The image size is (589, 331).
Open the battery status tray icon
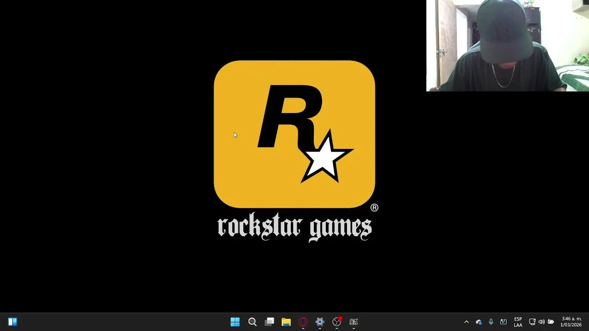551,322
